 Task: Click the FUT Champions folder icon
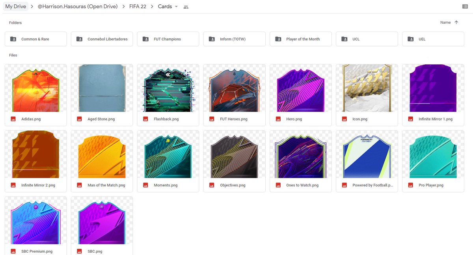pos(145,39)
